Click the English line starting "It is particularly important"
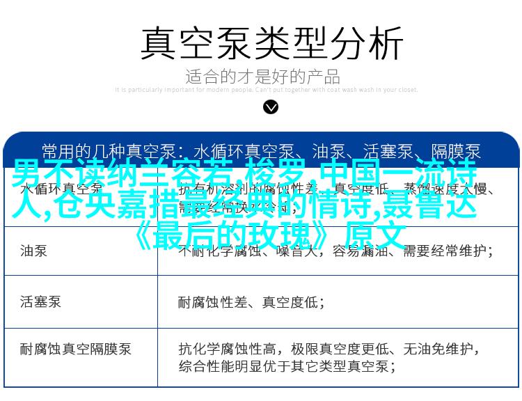Image resolution: width=522 pixels, height=401 pixels. click(x=267, y=90)
